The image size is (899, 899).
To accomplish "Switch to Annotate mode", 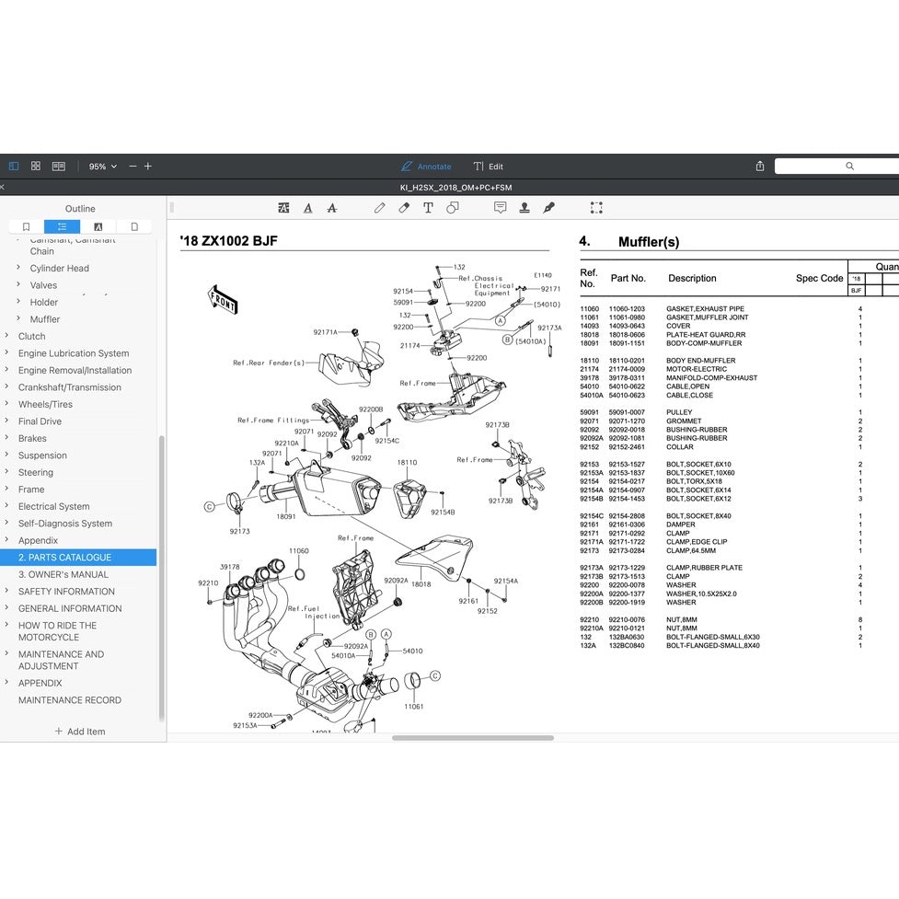I will (426, 167).
